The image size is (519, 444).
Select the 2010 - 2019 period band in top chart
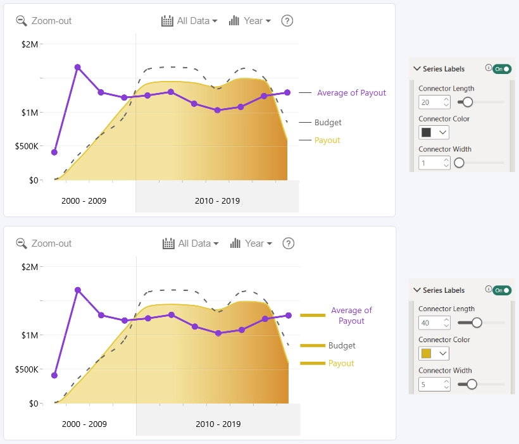click(x=217, y=198)
